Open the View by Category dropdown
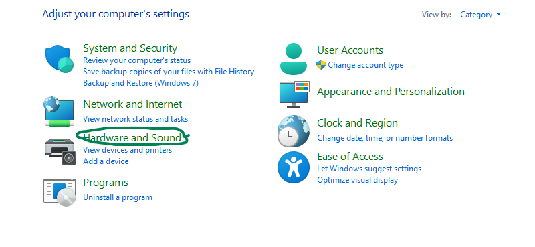The width and height of the screenshot is (535, 247). pos(480,15)
